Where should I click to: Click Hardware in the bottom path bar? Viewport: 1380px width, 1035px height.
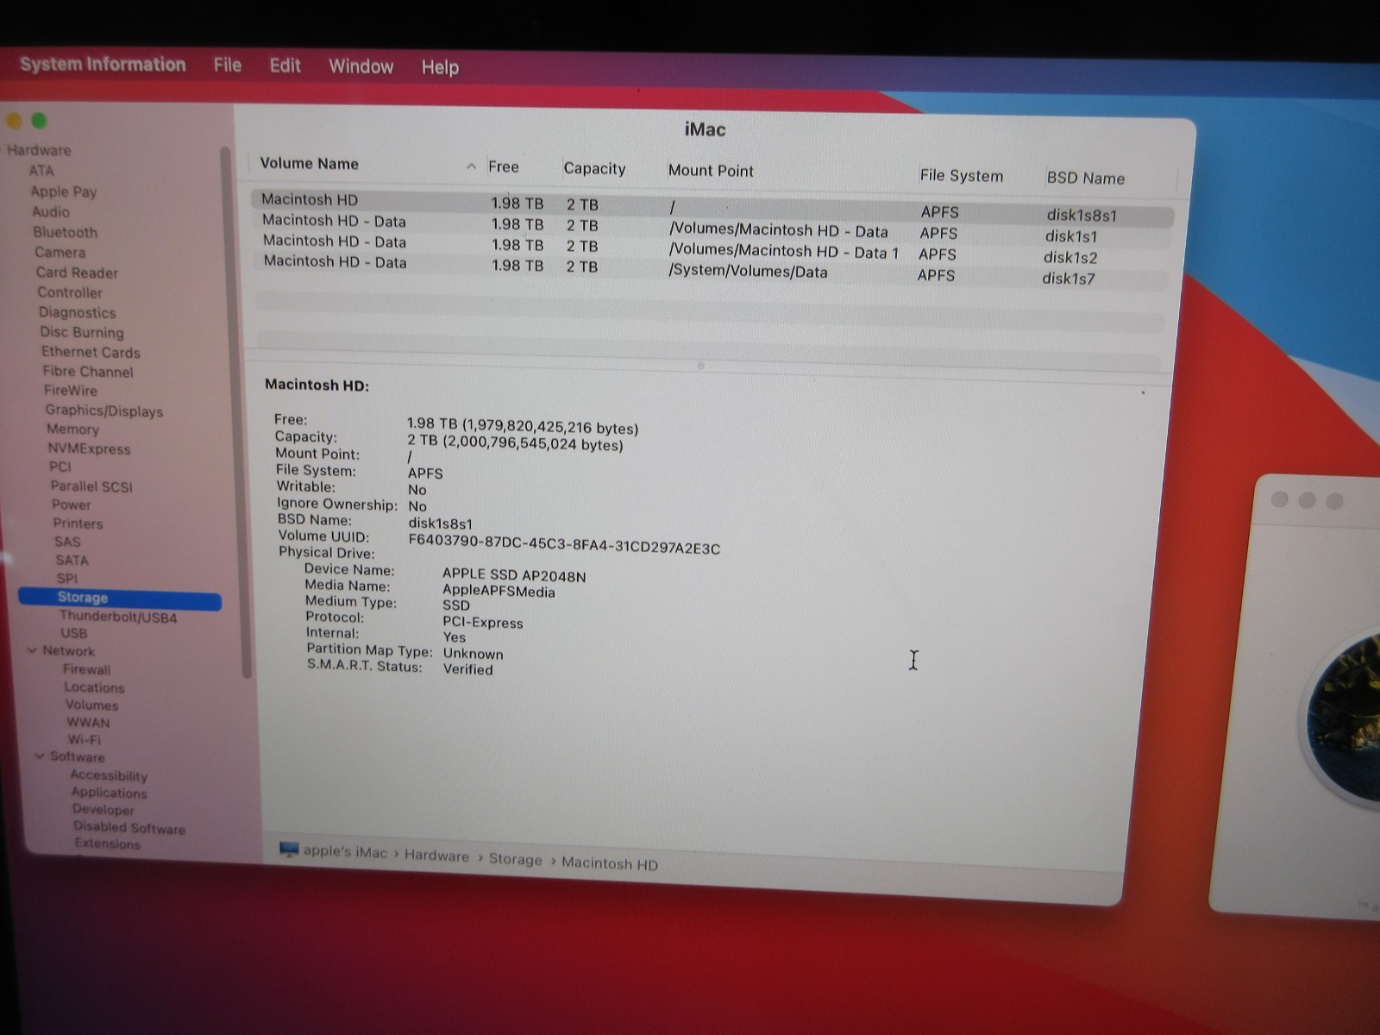point(436,856)
